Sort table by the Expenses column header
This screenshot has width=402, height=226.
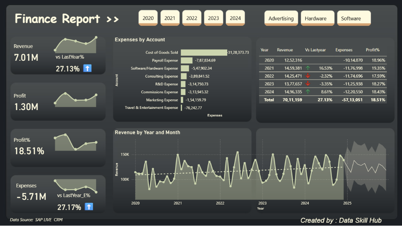click(344, 50)
